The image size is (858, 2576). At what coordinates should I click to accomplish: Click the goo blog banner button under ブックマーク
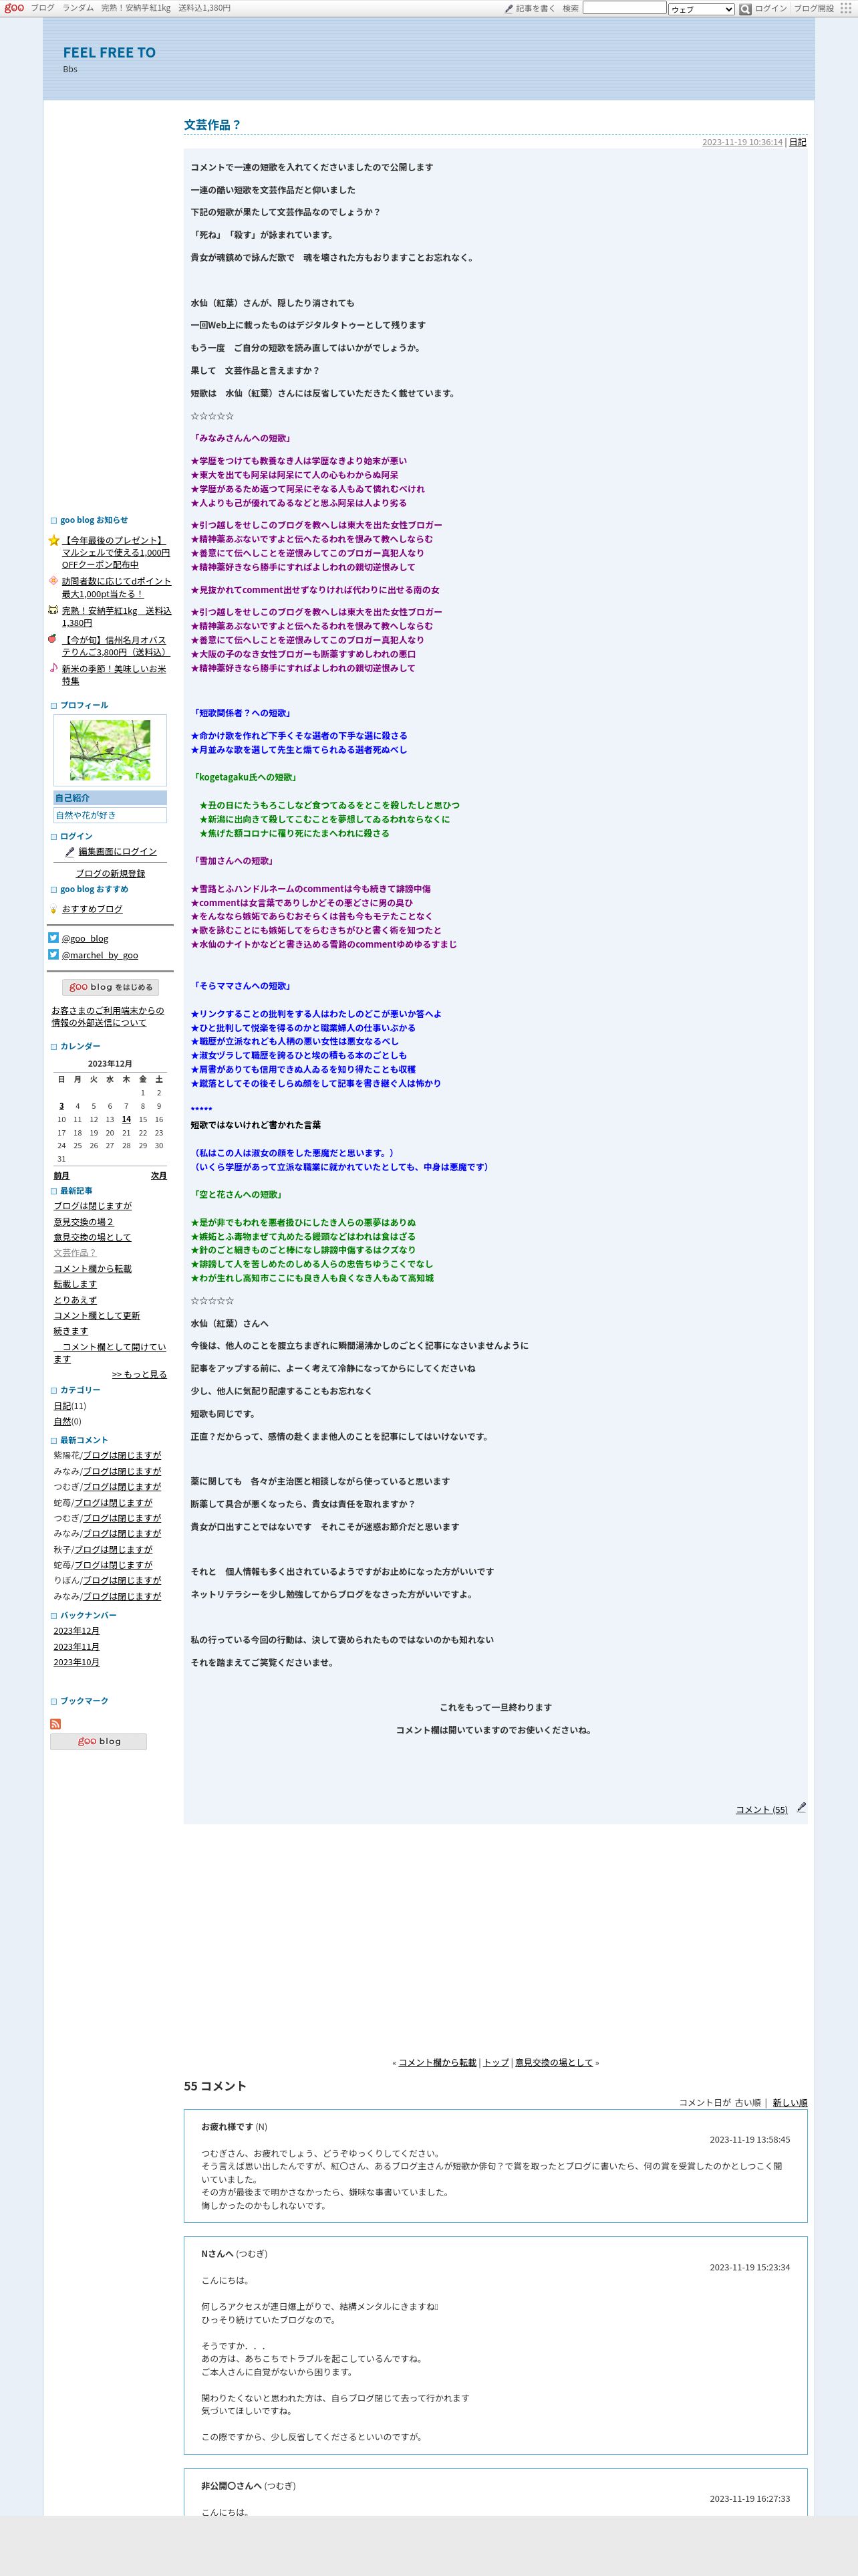tap(99, 1741)
